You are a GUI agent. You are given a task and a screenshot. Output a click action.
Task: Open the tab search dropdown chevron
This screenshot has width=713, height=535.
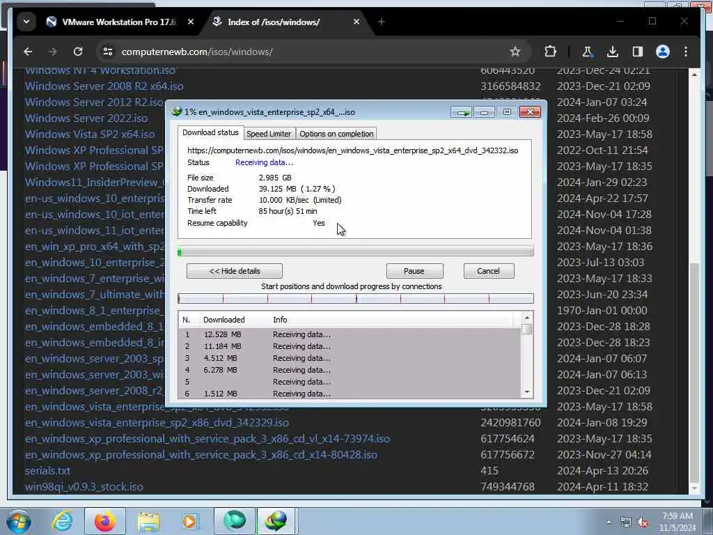coord(26,22)
